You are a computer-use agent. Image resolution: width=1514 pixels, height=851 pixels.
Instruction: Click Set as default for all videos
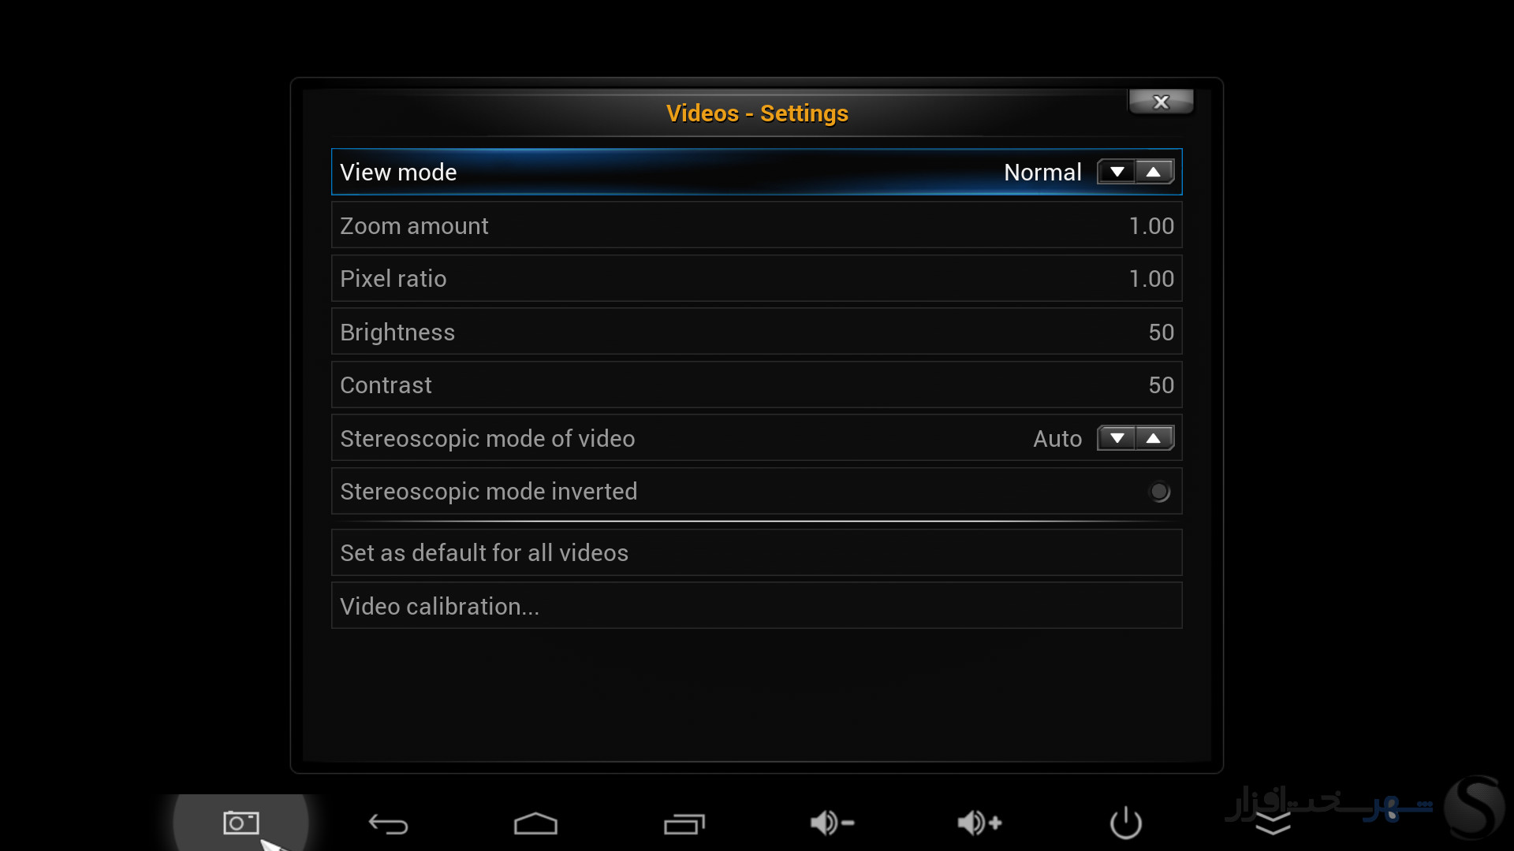[x=757, y=552]
